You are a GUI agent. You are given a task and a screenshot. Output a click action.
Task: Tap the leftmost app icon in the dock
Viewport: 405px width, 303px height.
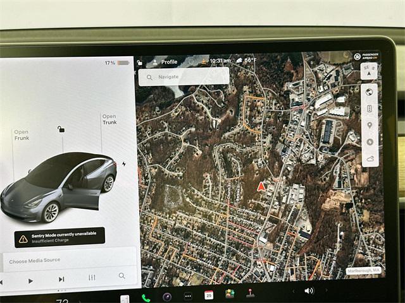[x=125, y=299]
